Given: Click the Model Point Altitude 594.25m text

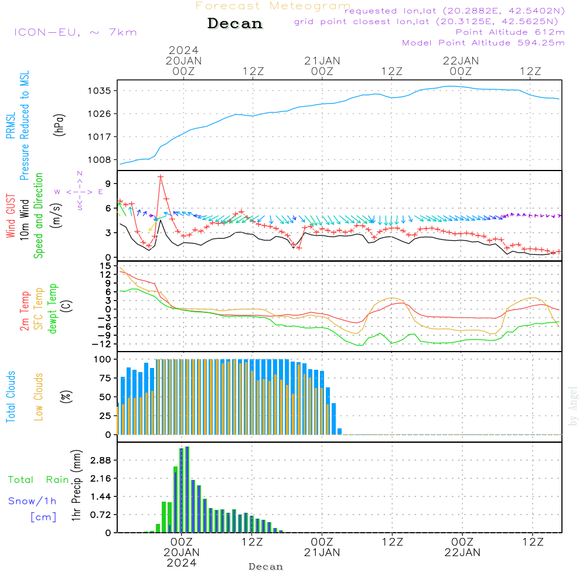Looking at the screenshot, I should pos(483,43).
